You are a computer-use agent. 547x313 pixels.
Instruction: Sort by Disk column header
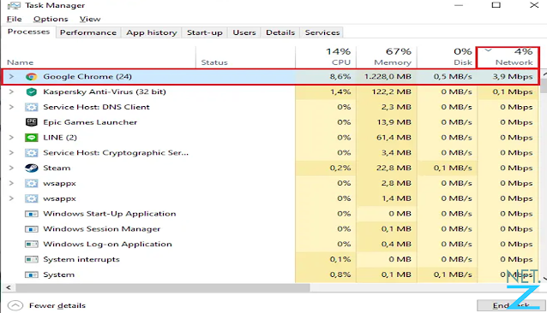[447, 57]
